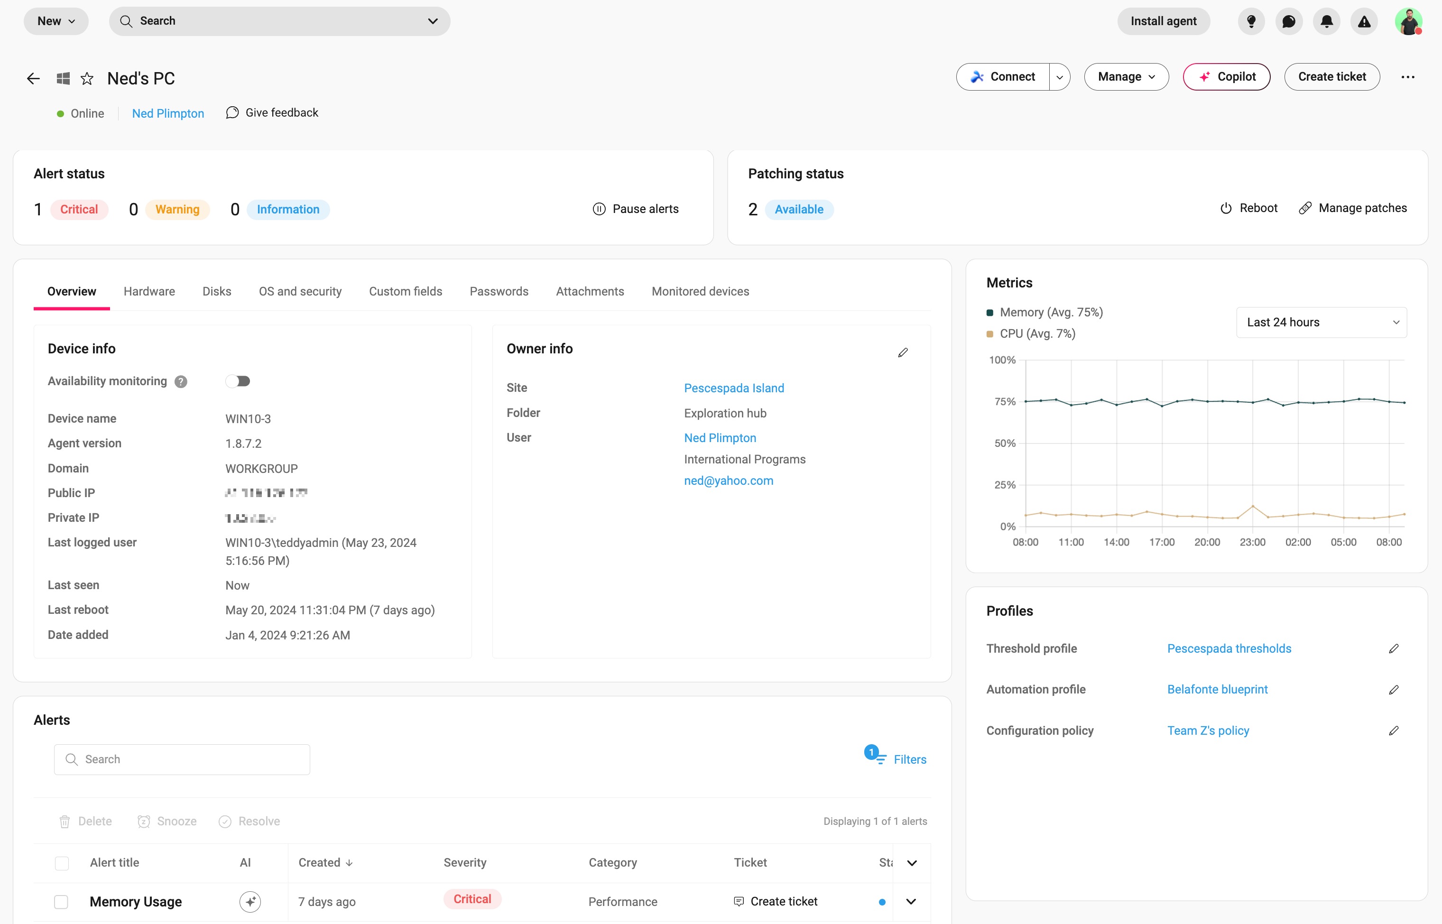Viewport: 1442px width, 924px height.
Task: Open the Pescespada Island site link
Action: 734,388
